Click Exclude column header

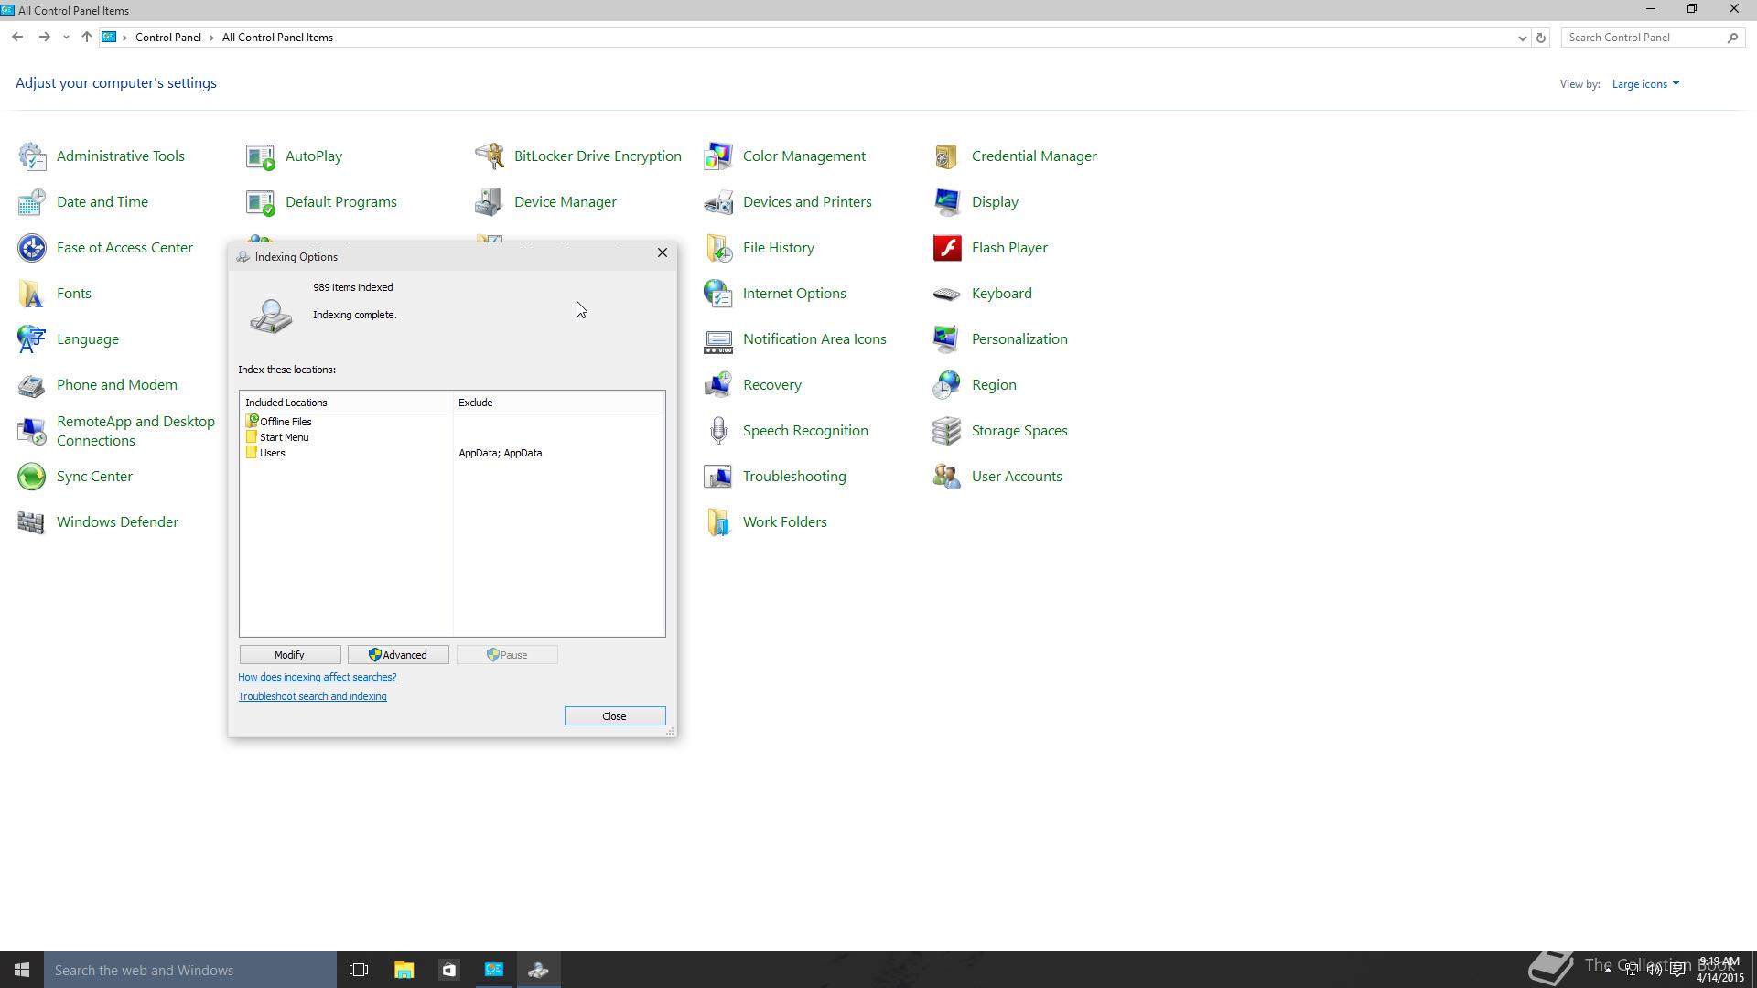(x=559, y=403)
